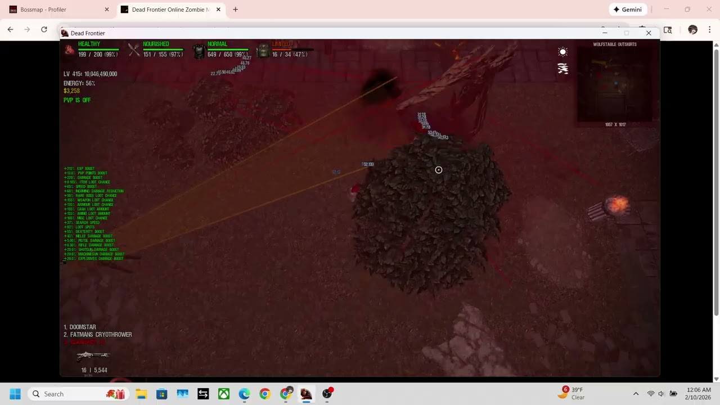Click the LIMITED inventory status bar
The image size is (720, 405).
coord(291,49)
